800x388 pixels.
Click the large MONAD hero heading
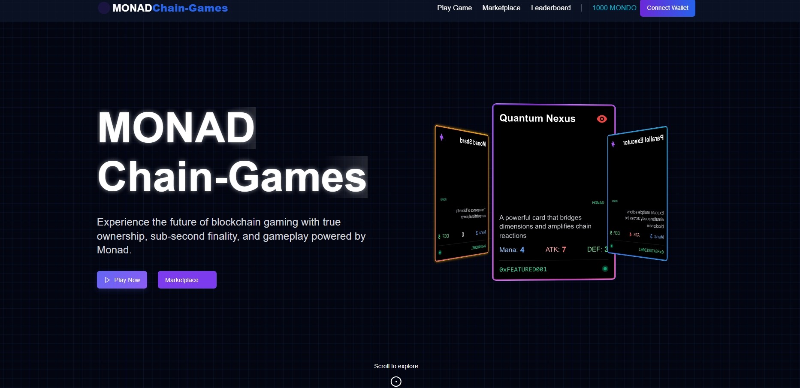pyautogui.click(x=176, y=128)
